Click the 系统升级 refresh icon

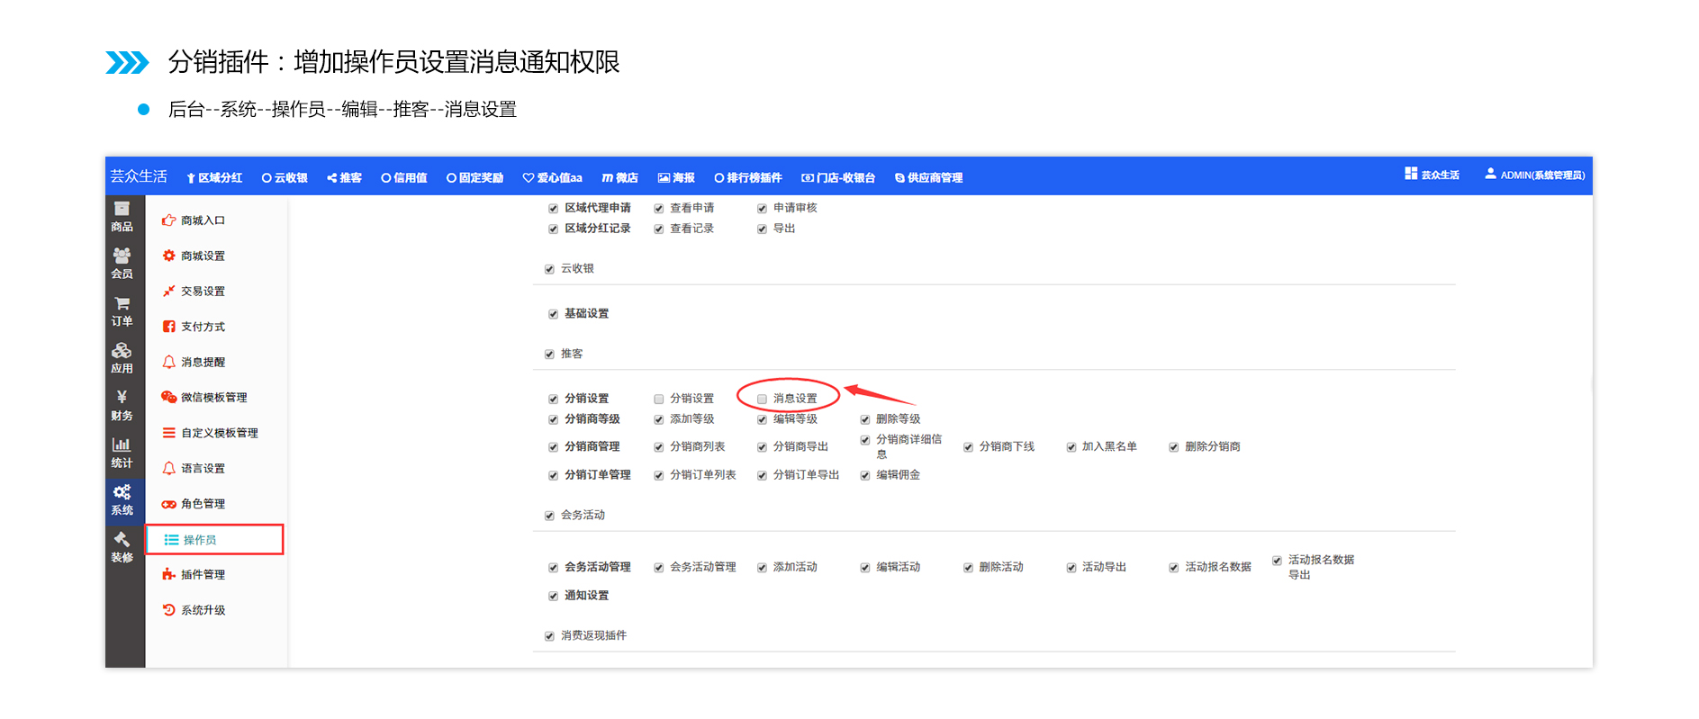168,610
